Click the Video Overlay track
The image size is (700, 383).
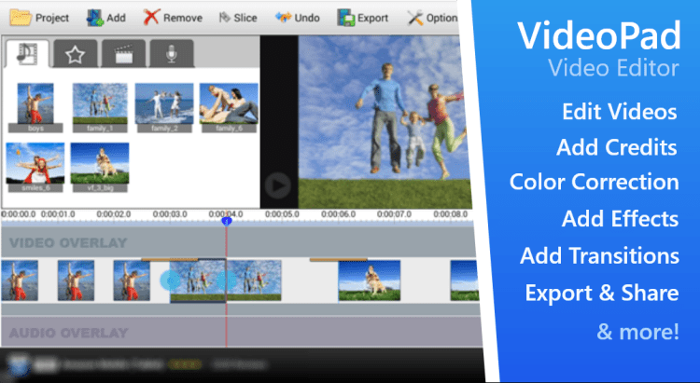tap(237, 242)
